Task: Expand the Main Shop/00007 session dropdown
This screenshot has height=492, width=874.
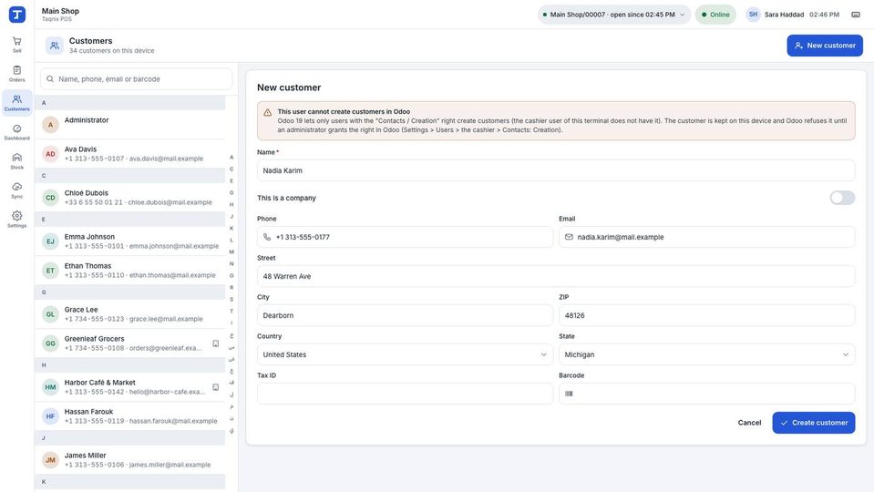Action: coord(614,15)
